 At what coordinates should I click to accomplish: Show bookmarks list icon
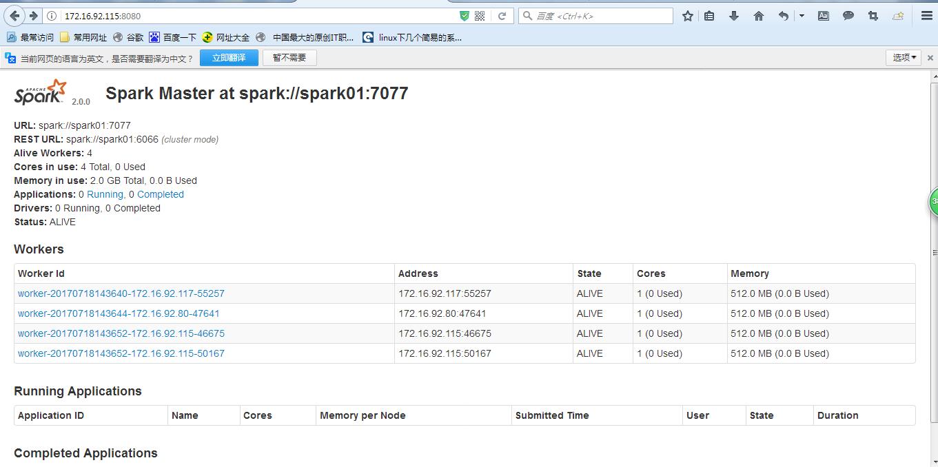point(709,16)
